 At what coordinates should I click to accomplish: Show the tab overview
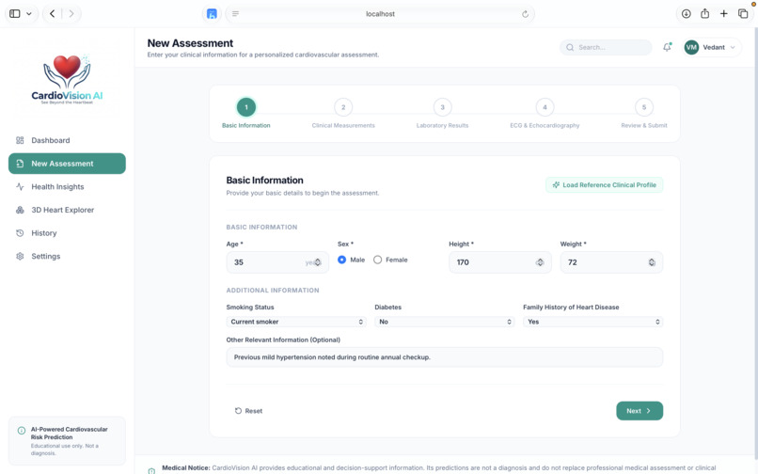pos(743,13)
